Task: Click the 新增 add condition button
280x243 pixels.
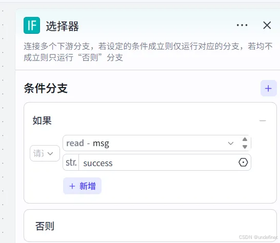Action: pos(83,186)
